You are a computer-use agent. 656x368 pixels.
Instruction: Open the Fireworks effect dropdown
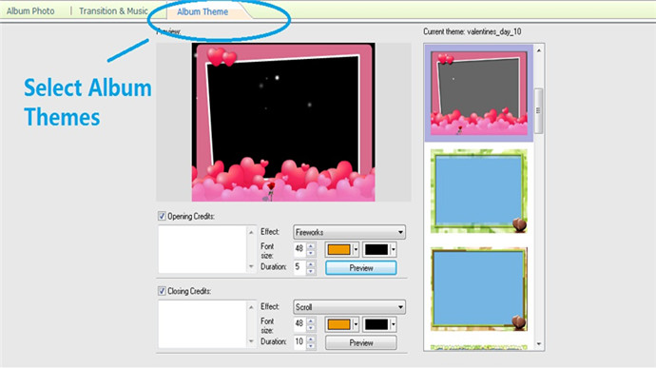coord(349,232)
